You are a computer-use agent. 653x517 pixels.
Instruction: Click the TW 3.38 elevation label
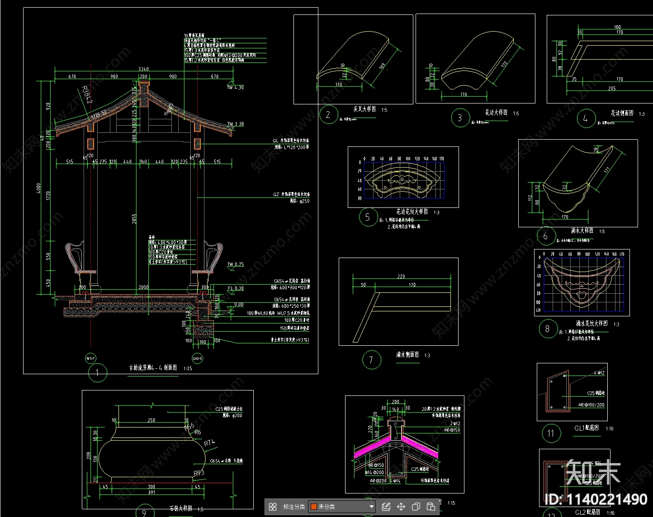[x=235, y=124]
